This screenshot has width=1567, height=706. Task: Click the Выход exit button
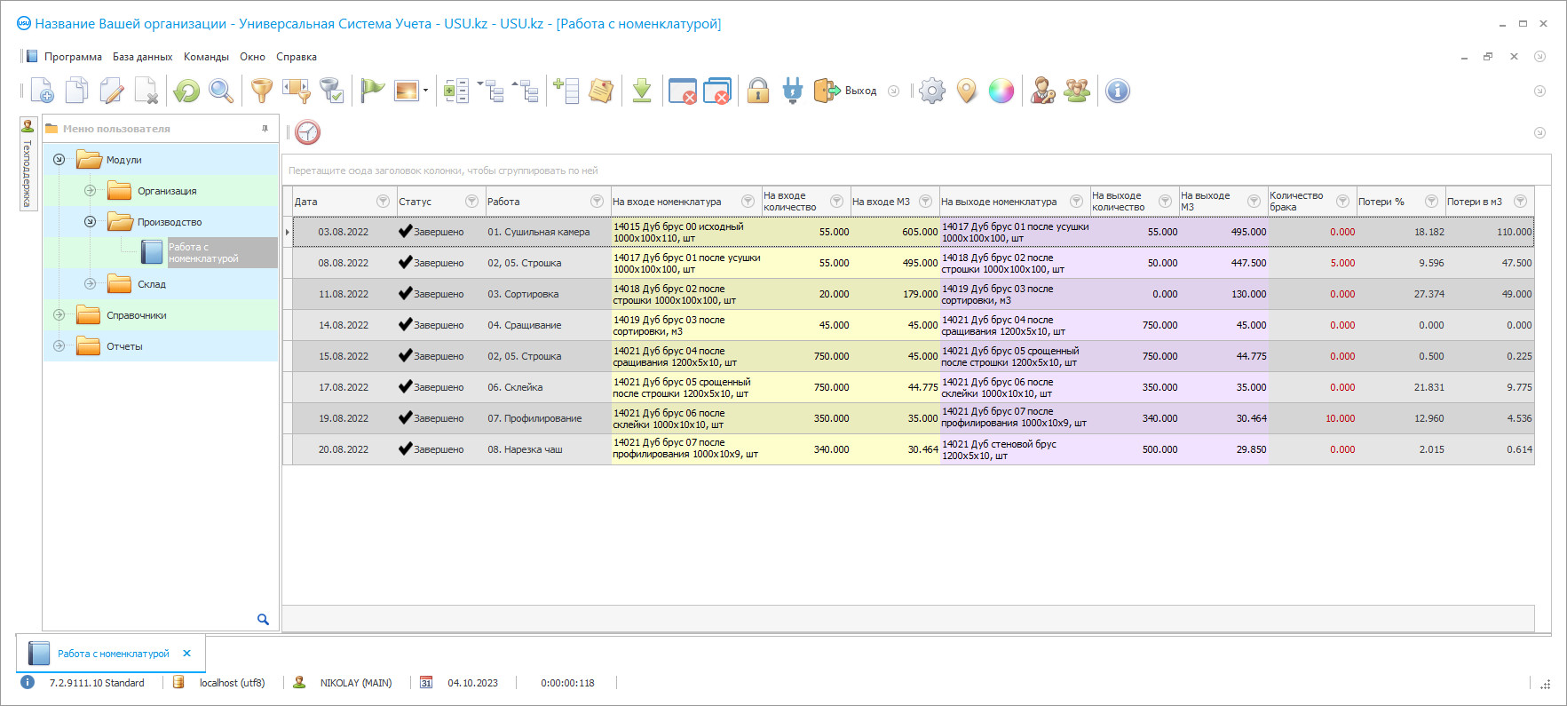(x=846, y=91)
